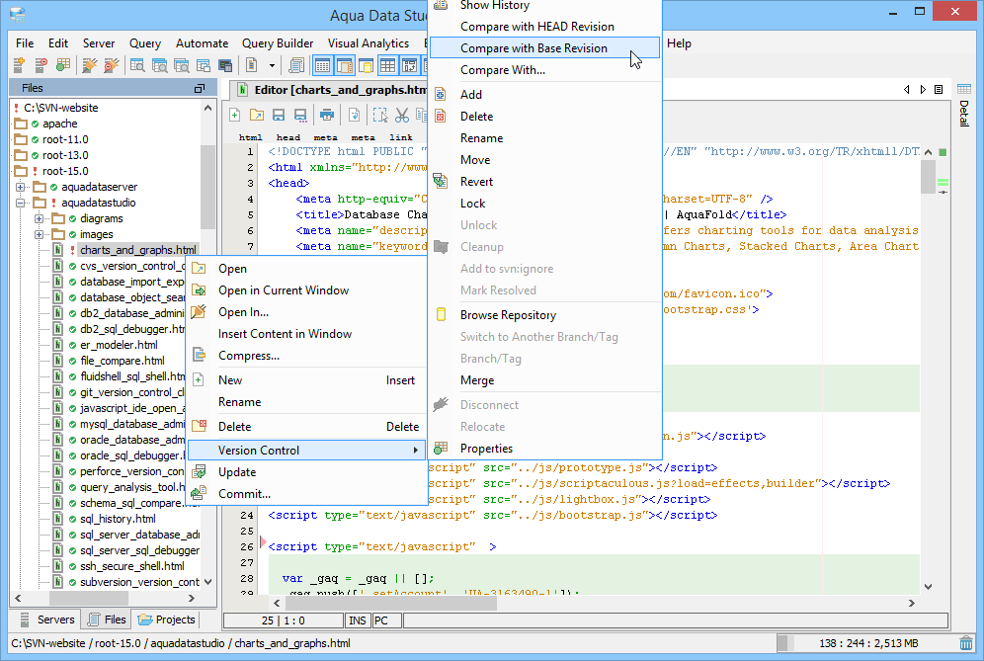Choose Browse Repository in the submenu
984x661 pixels.
544,315
